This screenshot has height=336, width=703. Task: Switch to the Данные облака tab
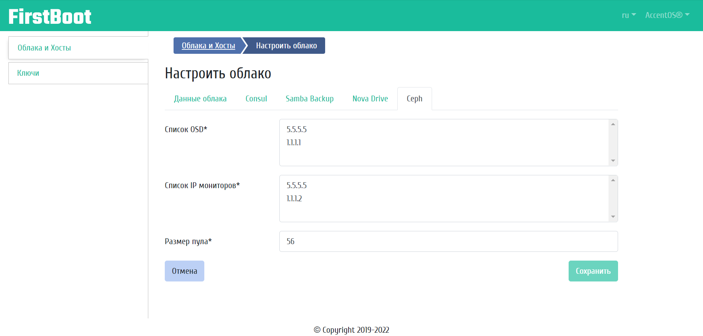point(200,99)
